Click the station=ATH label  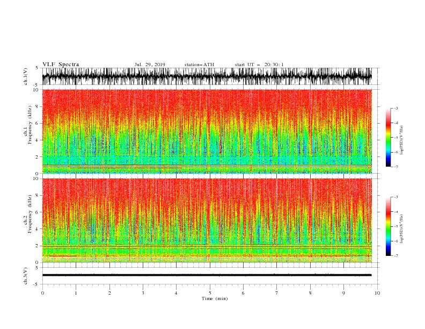click(x=199, y=65)
